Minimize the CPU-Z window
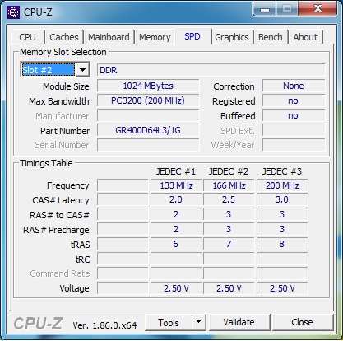 (x=265, y=9)
